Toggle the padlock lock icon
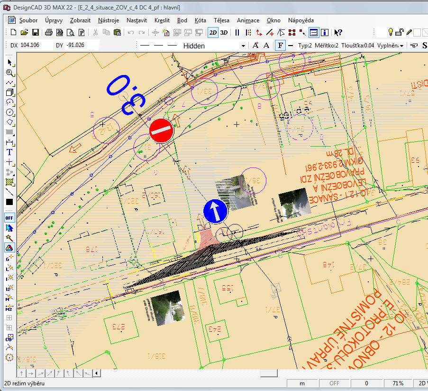Screen dimensions: 428x391 [x=400, y=32]
